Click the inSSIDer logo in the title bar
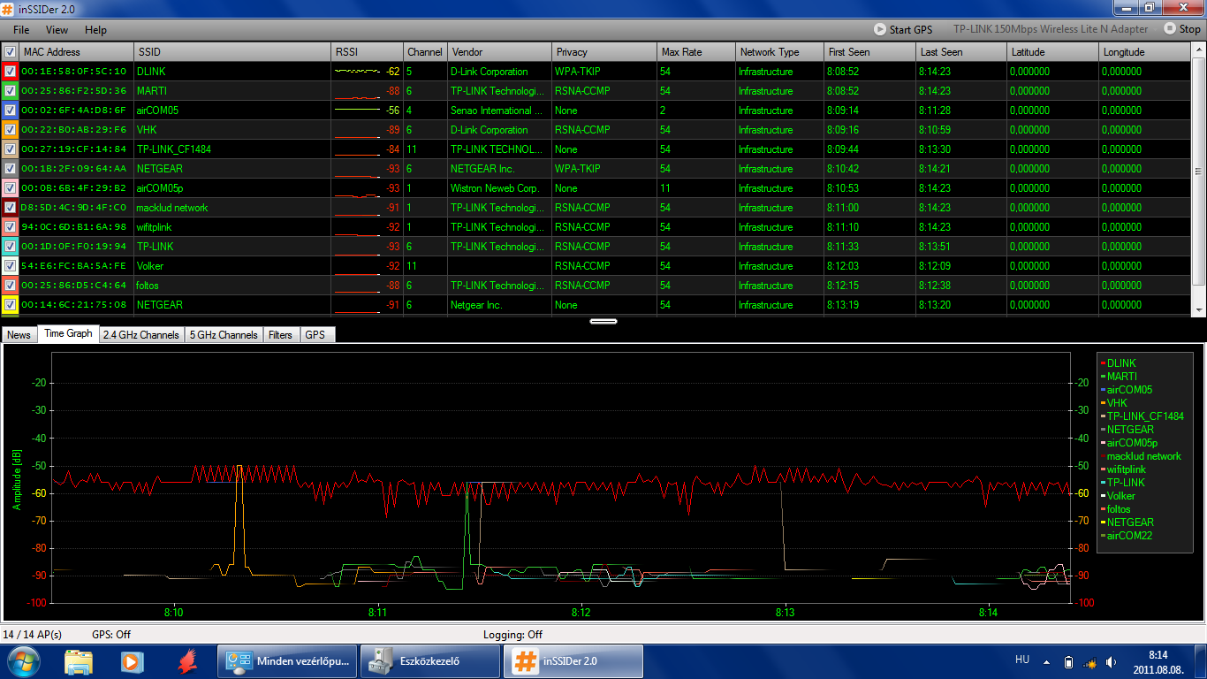This screenshot has height=679, width=1207. pos(8,8)
